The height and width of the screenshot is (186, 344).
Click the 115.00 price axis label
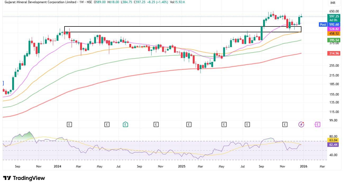(334, 112)
